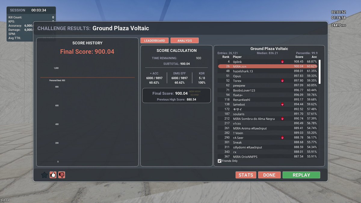The height and width of the screenshot is (203, 361).
Task: Select player v1css row
Action: 268,123
